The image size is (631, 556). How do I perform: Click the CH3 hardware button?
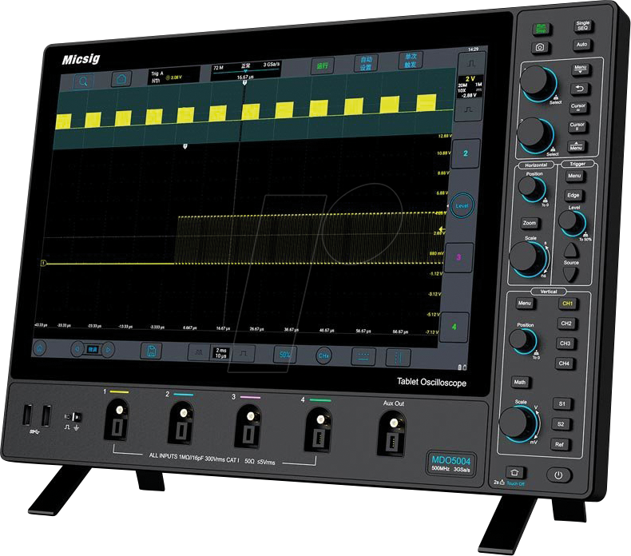click(565, 344)
